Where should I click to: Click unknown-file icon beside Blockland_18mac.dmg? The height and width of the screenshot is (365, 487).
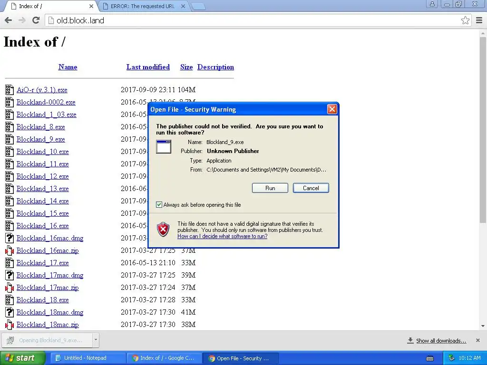(x=10, y=312)
